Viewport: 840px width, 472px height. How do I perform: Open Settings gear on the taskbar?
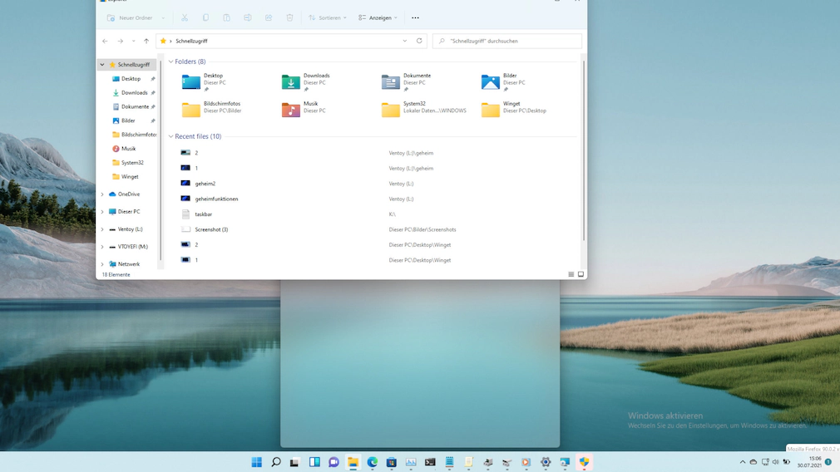point(546,462)
